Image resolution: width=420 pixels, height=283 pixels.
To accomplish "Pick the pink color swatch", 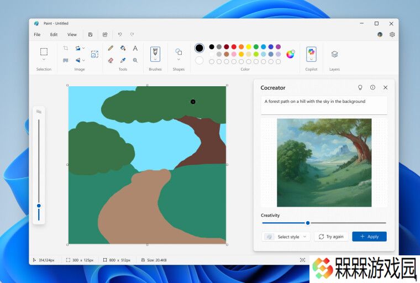I will click(234, 54).
